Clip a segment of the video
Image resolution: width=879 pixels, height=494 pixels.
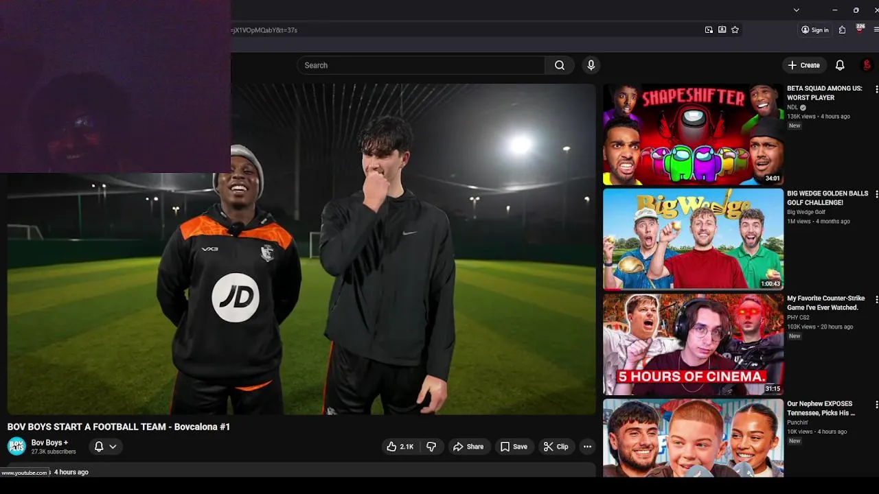(x=556, y=447)
